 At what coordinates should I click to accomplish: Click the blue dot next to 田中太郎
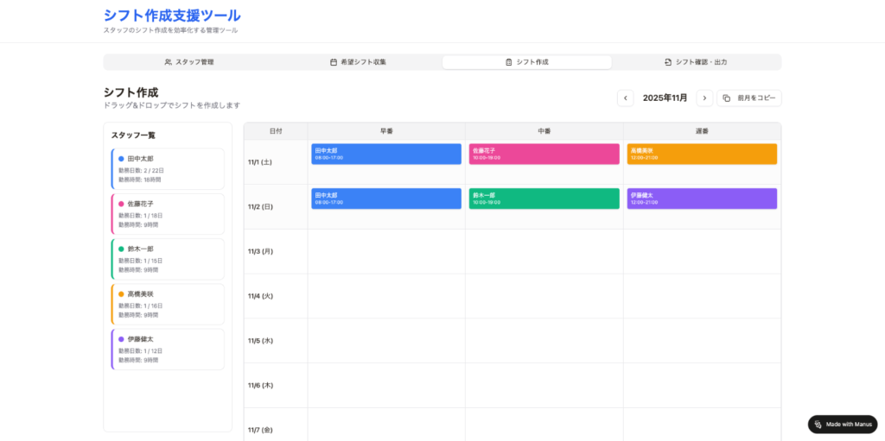click(x=121, y=159)
